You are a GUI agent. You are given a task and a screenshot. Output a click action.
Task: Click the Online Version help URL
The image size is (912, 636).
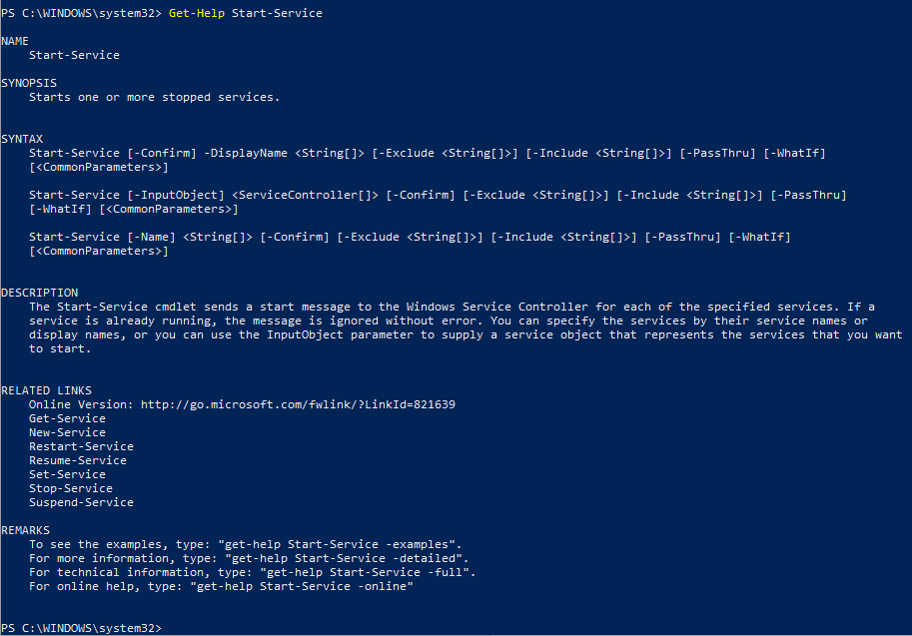coord(298,404)
